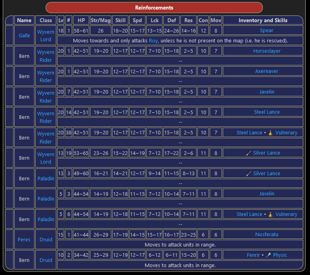Open the Horseslayer item link

pos(267,51)
